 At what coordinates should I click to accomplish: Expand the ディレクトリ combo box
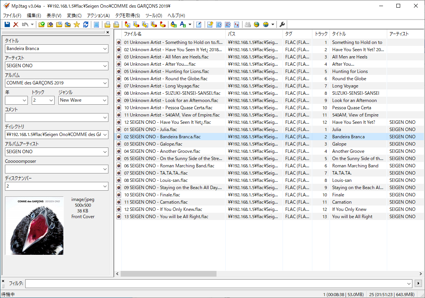[x=105, y=134]
